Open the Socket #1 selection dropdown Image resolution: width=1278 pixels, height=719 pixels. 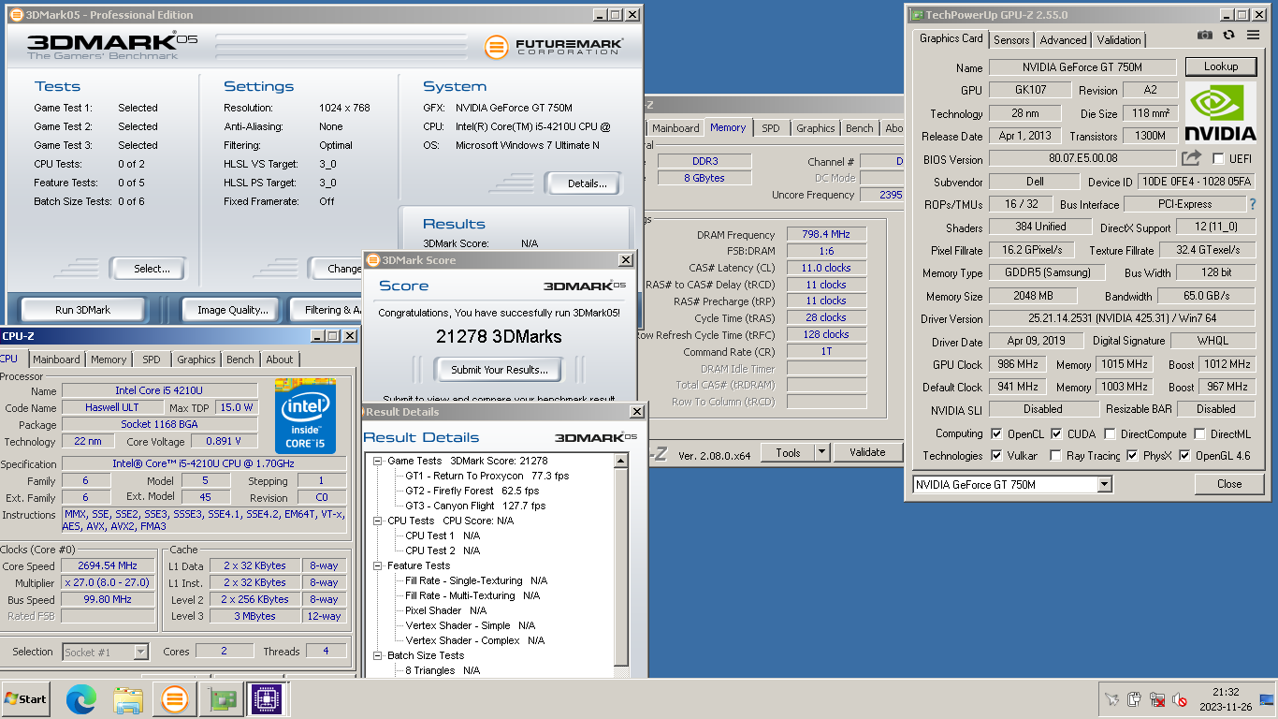click(140, 652)
